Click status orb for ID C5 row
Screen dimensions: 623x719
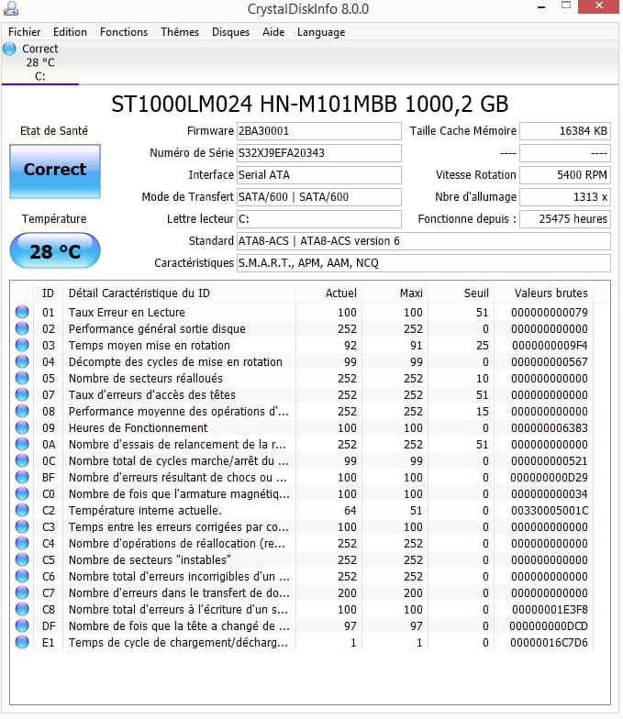[x=22, y=559]
